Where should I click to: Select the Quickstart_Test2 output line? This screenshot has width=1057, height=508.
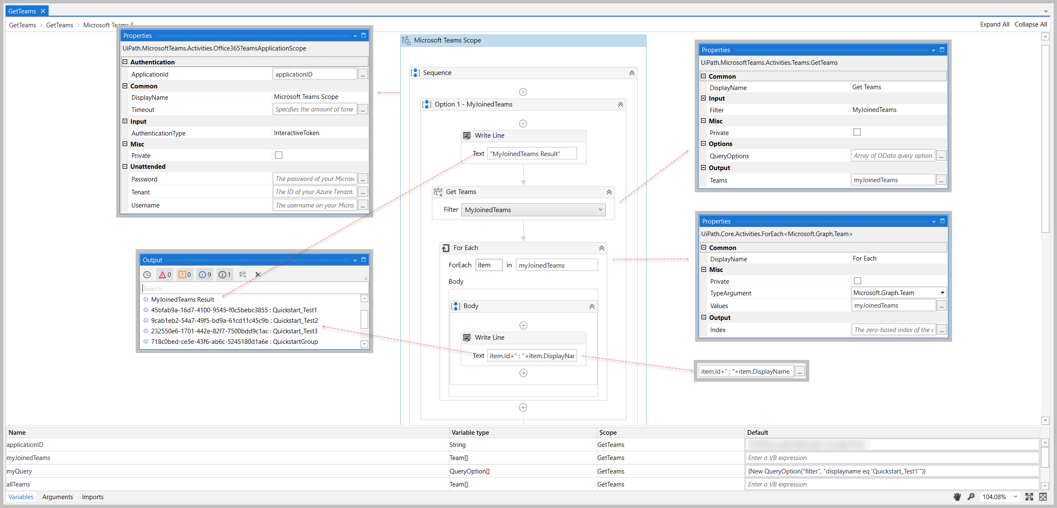pyautogui.click(x=234, y=321)
